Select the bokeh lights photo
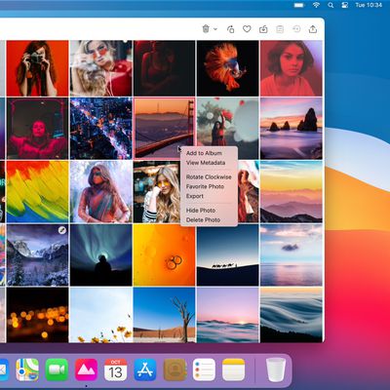This screenshot has height=390, width=390. click(37, 315)
